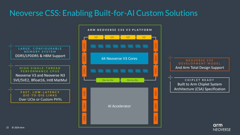Click the 64 Neoverse V3 Cores block
Viewport: 240px width, 135px height.
(119, 58)
